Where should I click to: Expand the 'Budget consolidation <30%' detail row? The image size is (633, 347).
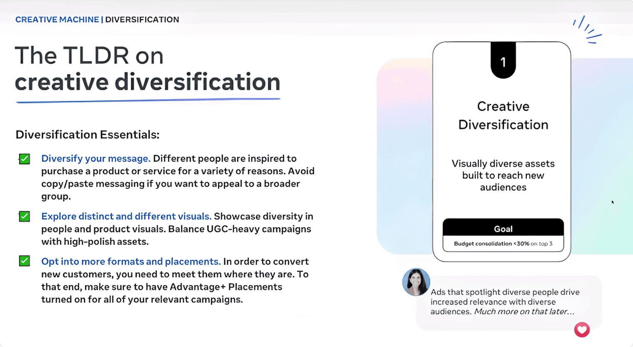(503, 244)
